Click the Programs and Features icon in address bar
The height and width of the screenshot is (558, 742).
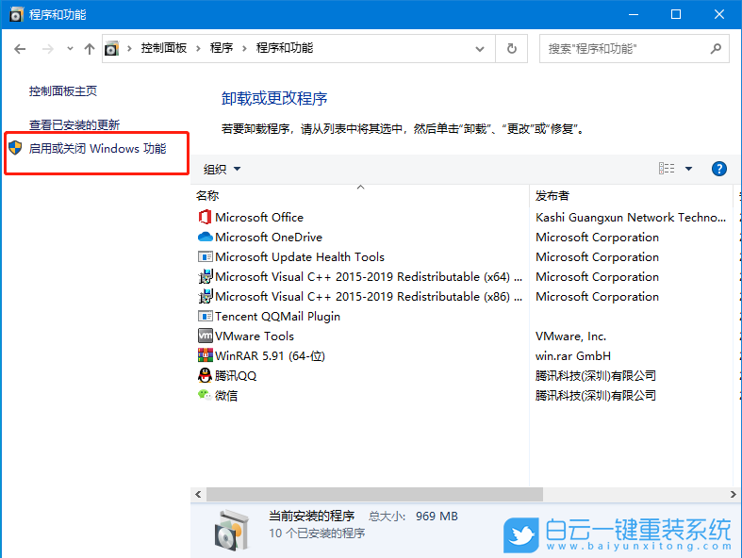tap(111, 48)
